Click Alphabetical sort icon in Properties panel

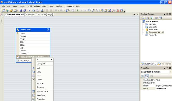(146, 76)
